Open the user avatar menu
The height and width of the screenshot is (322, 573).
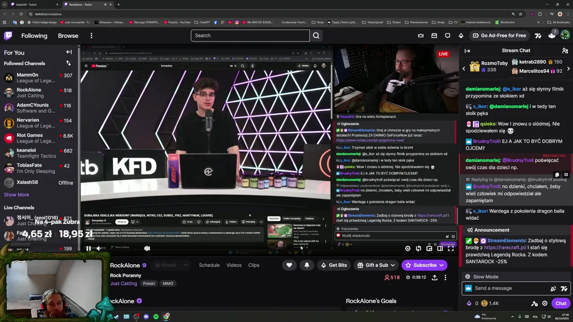point(565,35)
